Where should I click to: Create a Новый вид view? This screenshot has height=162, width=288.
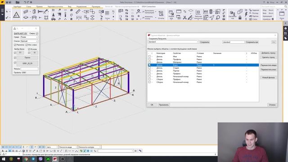tap(171, 15)
